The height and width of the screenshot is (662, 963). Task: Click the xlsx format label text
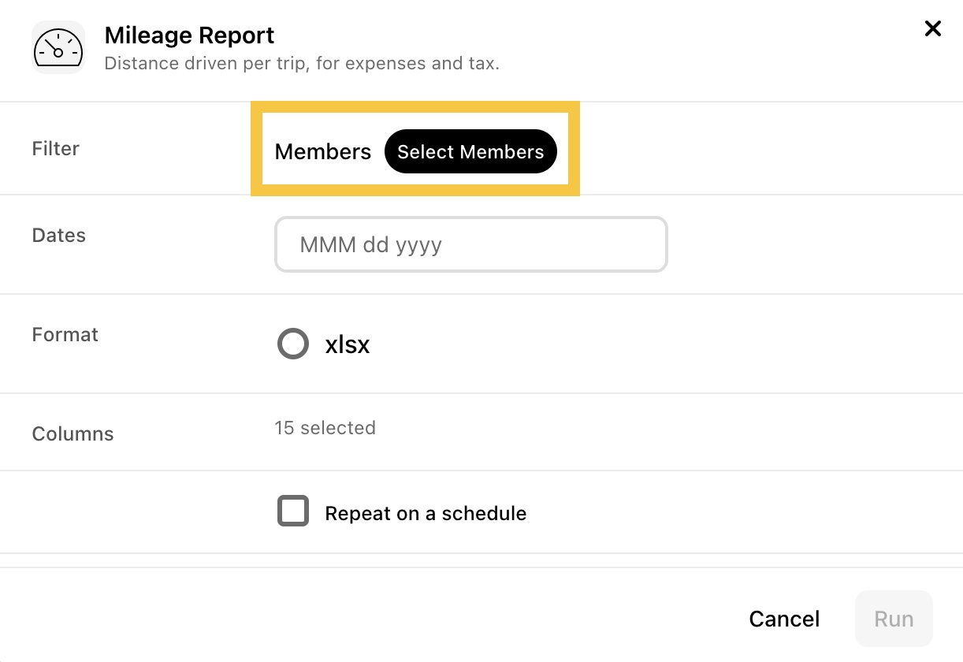348,344
